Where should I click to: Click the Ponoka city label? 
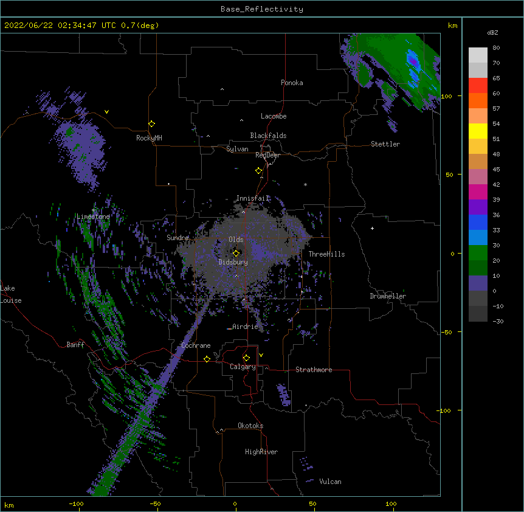pyautogui.click(x=292, y=83)
